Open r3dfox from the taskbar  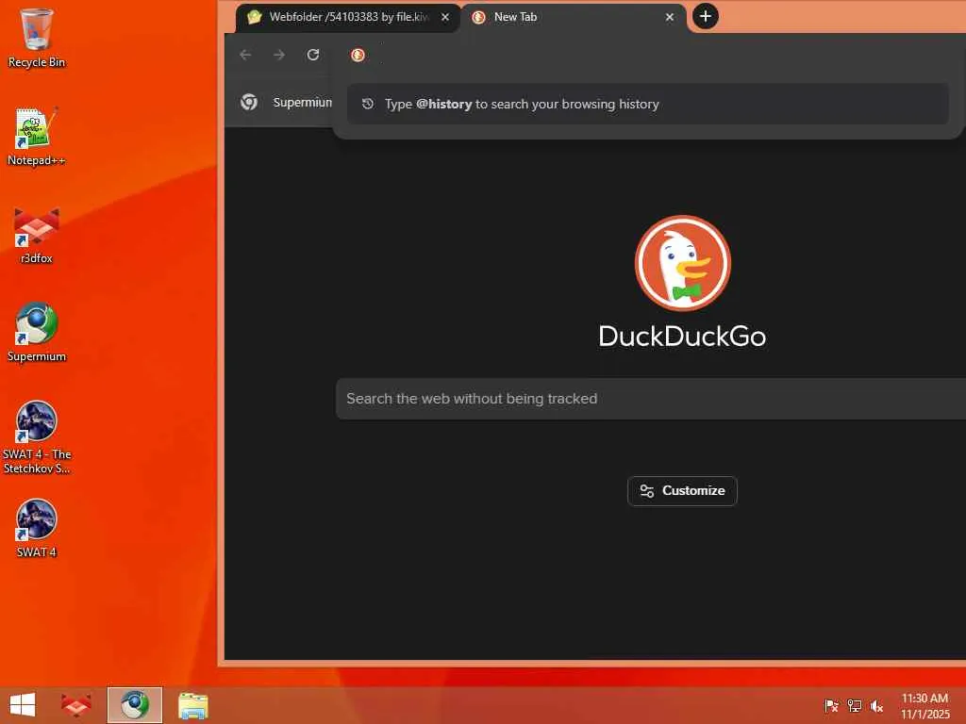(76, 705)
